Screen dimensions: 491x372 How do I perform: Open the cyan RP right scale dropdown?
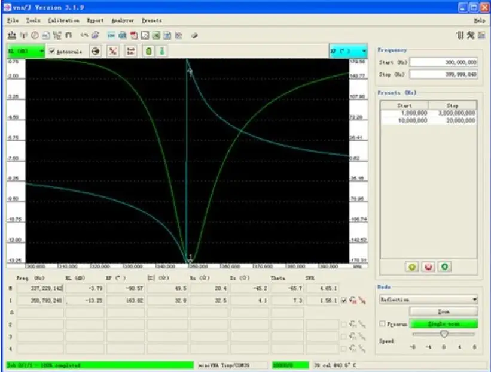348,51
